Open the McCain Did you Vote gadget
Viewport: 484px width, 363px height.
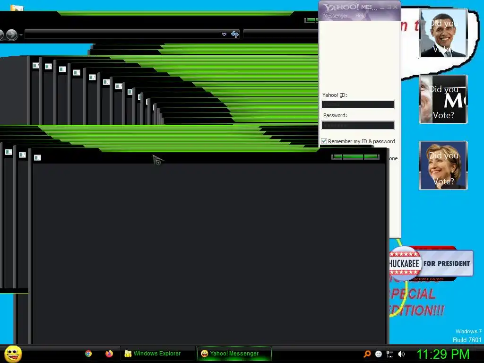click(x=443, y=99)
